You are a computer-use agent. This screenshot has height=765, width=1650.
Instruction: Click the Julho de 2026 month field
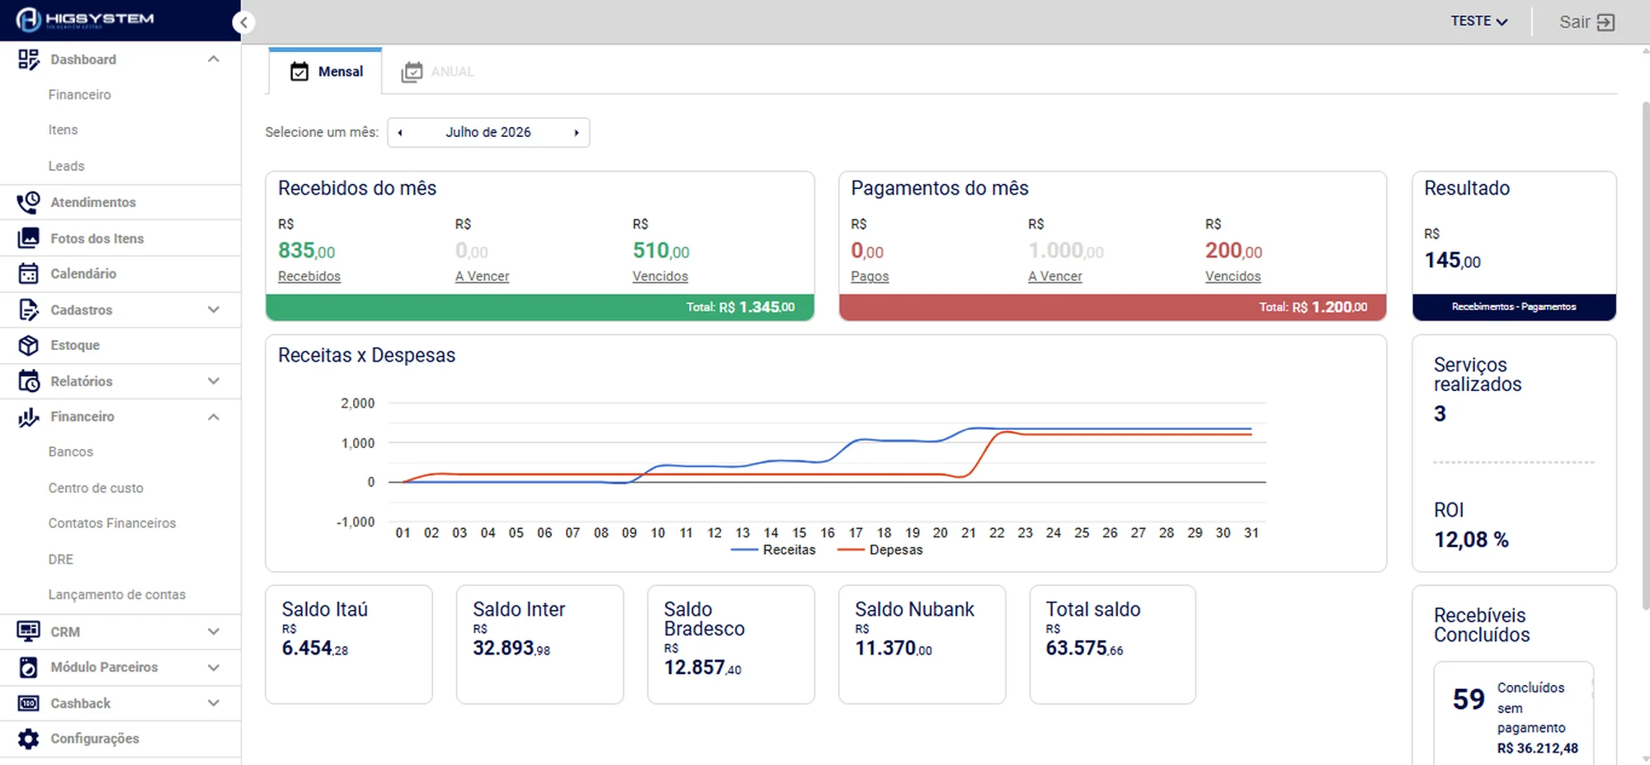coord(488,133)
